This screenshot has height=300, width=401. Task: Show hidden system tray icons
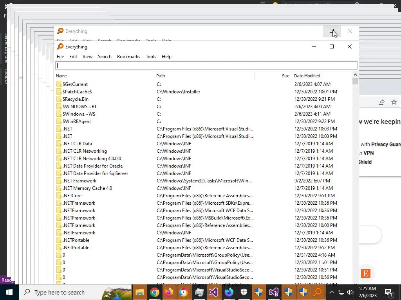coord(331,292)
